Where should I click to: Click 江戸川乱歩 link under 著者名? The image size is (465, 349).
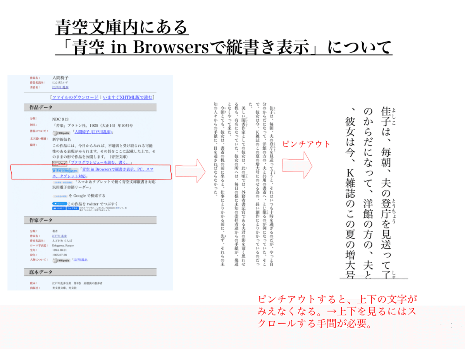pos(61,87)
